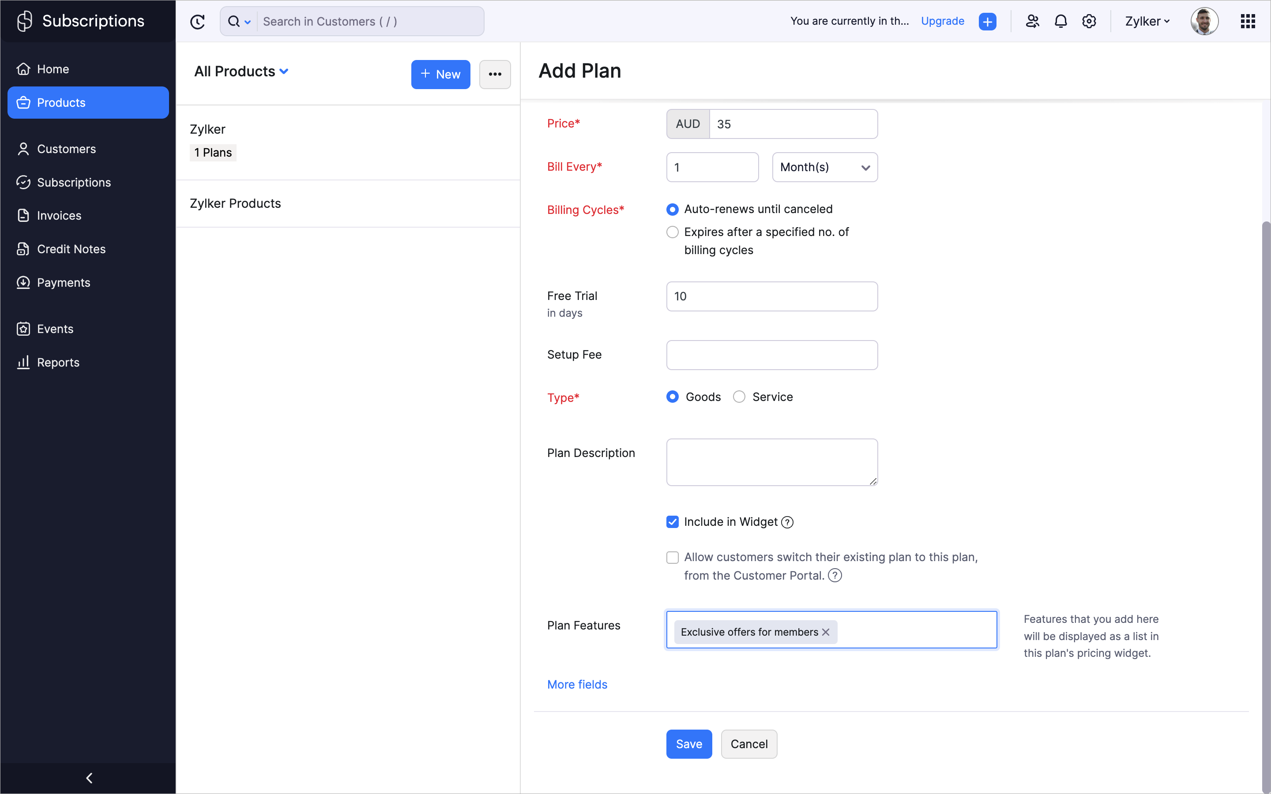Open the more options ellipsis button
This screenshot has height=794, width=1271.
pyautogui.click(x=495, y=74)
